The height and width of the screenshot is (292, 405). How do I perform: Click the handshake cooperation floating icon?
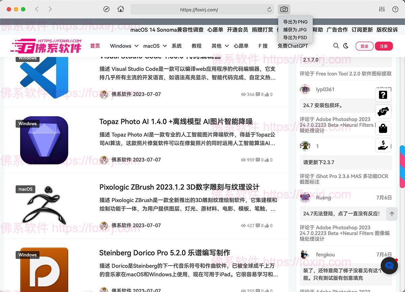(x=383, y=112)
